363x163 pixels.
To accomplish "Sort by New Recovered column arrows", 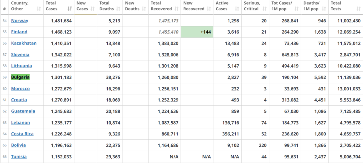I will (x=209, y=9).
